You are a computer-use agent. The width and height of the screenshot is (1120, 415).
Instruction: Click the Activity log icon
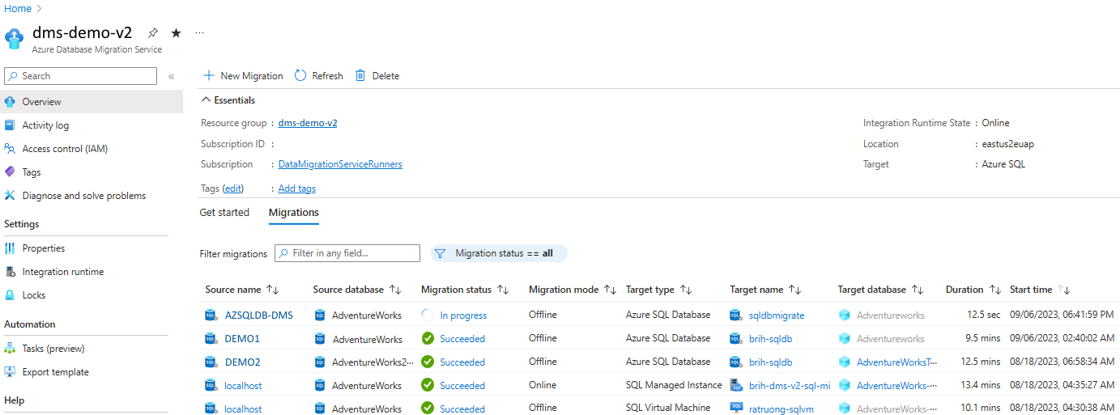[10, 125]
